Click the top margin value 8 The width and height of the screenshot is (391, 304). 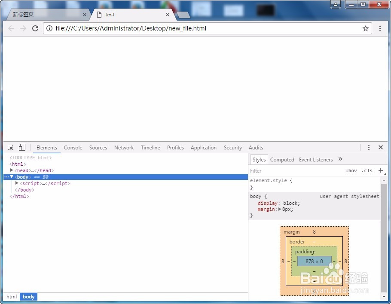coord(314,232)
